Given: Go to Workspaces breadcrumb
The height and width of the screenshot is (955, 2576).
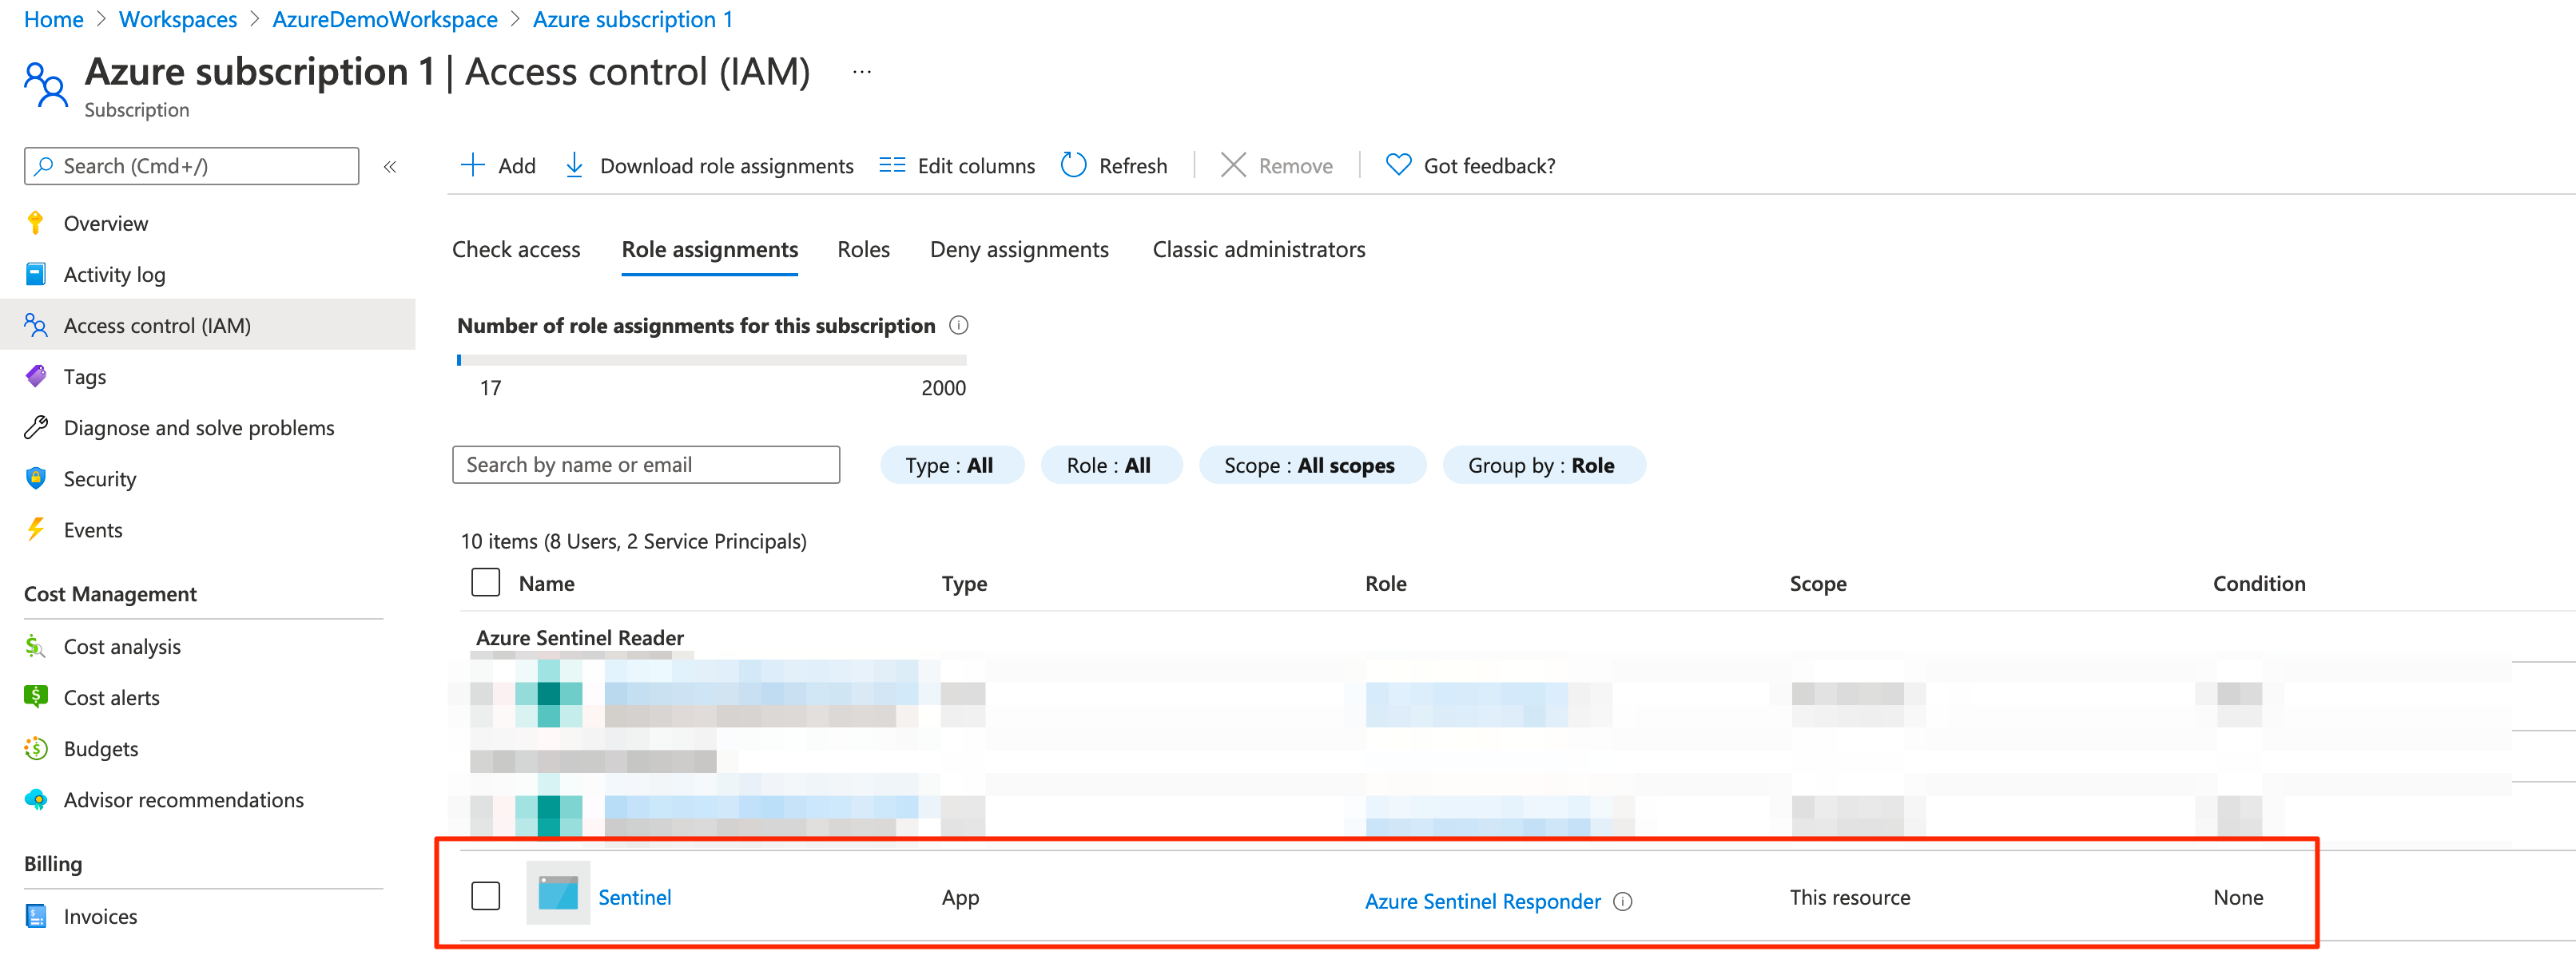Looking at the screenshot, I should (178, 19).
